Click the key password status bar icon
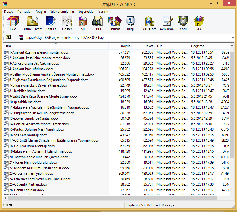 click(11, 205)
